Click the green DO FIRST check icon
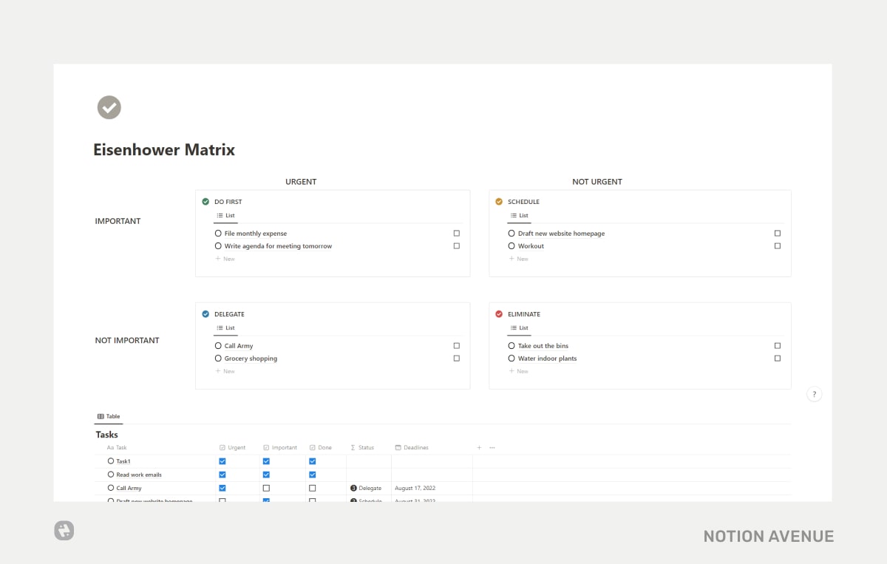Viewport: 887px width, 564px height. (x=205, y=201)
